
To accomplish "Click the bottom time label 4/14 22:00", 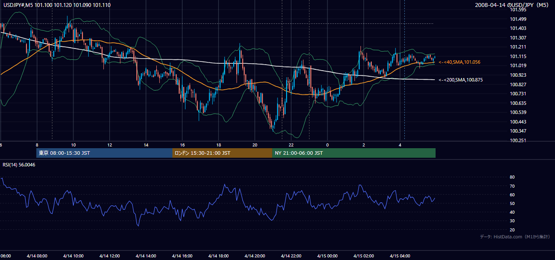I will pos(291,256).
